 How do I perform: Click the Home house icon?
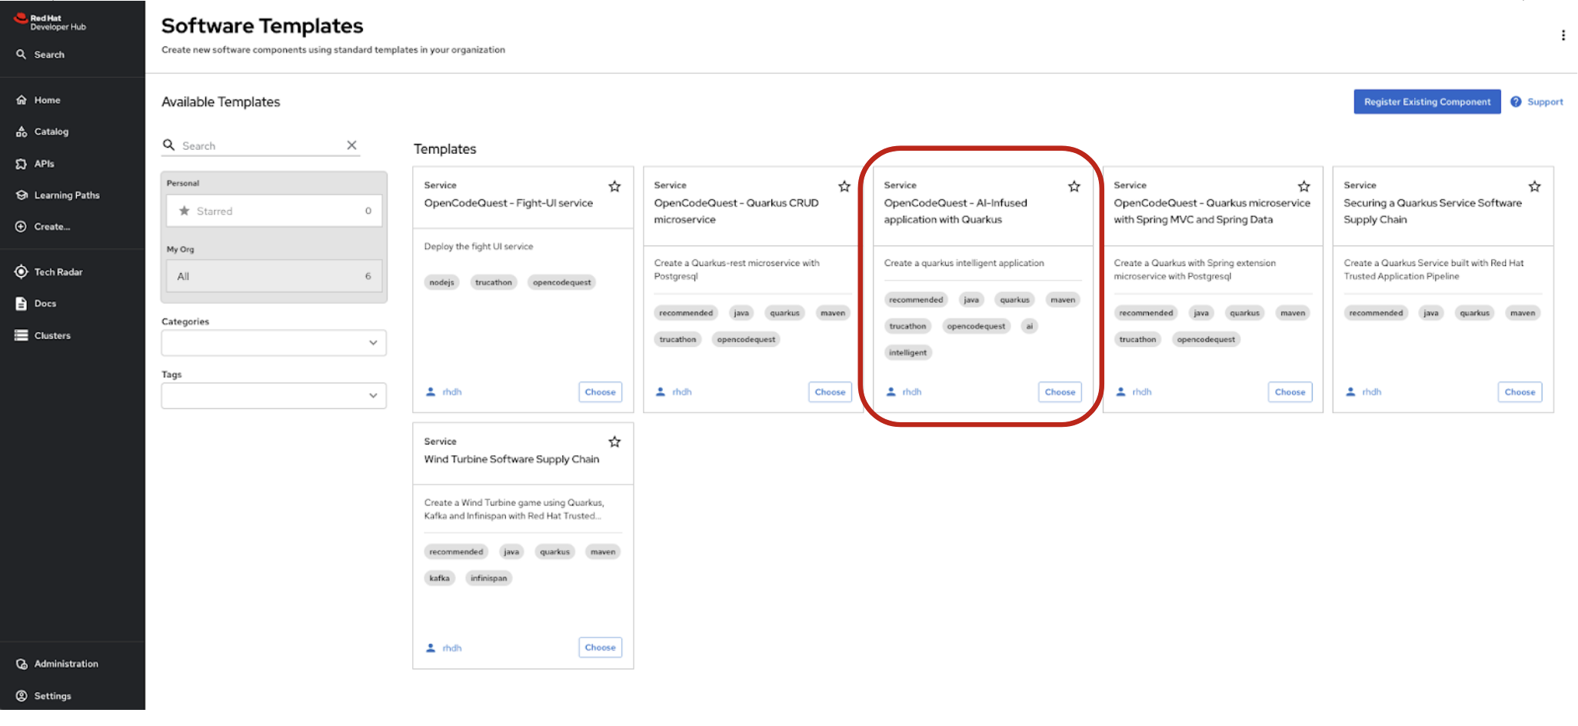tap(22, 100)
